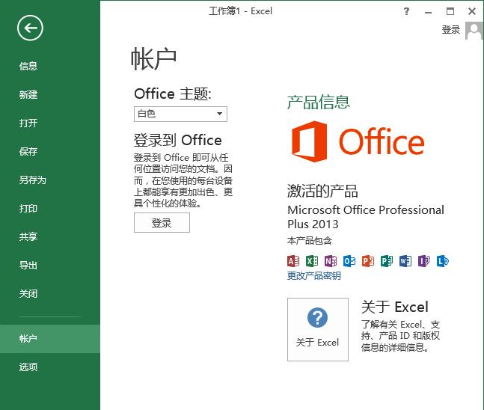Click the 产品信息 heading
The height and width of the screenshot is (410, 484).
point(319,102)
